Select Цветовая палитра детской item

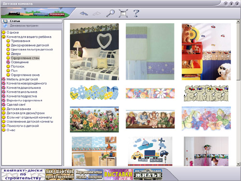point(32,49)
